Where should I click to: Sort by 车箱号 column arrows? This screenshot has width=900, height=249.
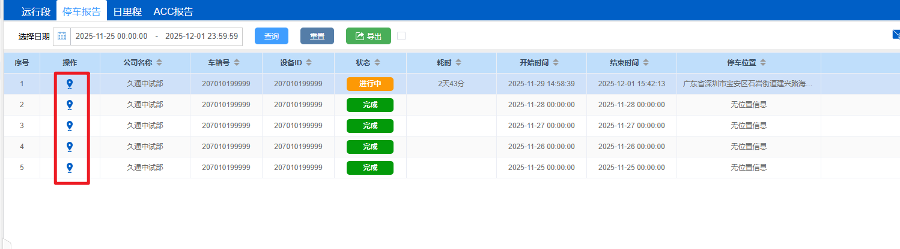point(237,63)
